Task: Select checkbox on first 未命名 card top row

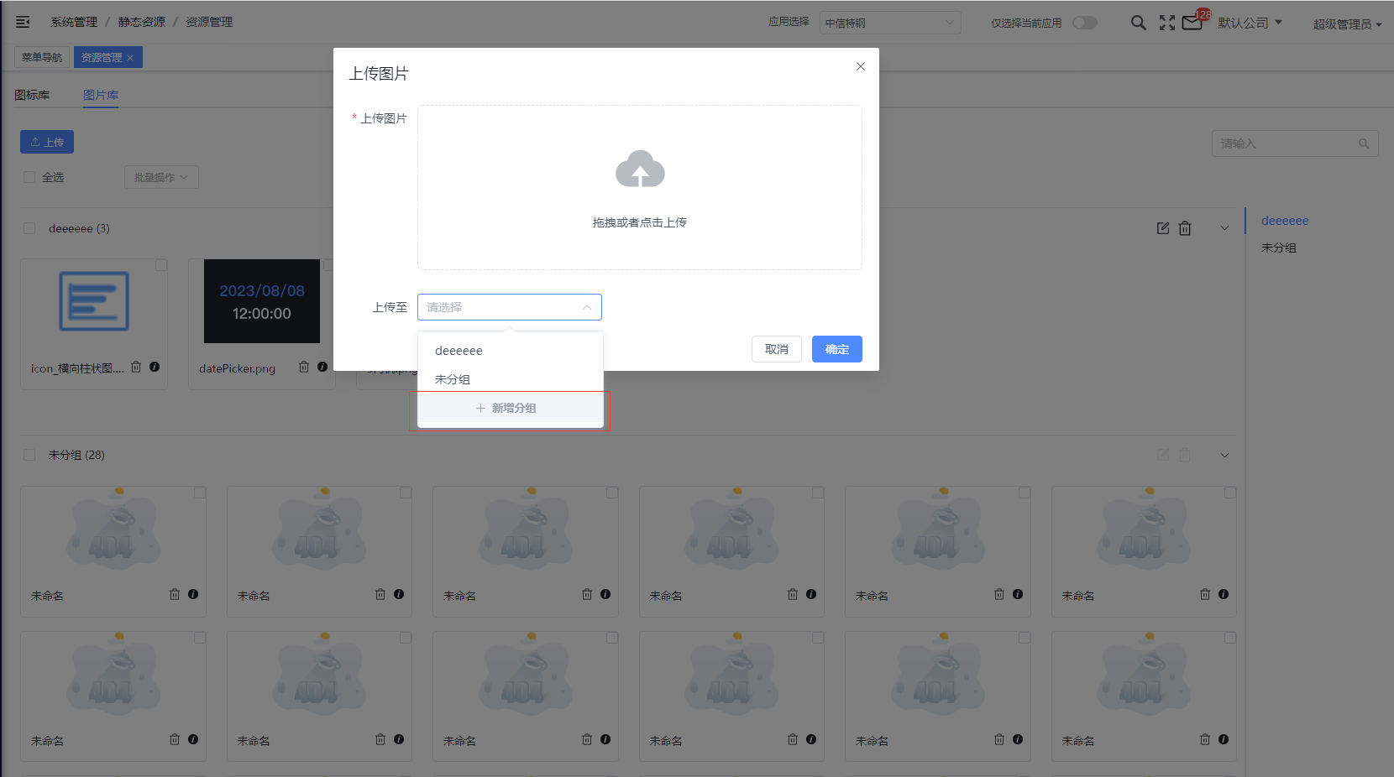Action: point(200,493)
